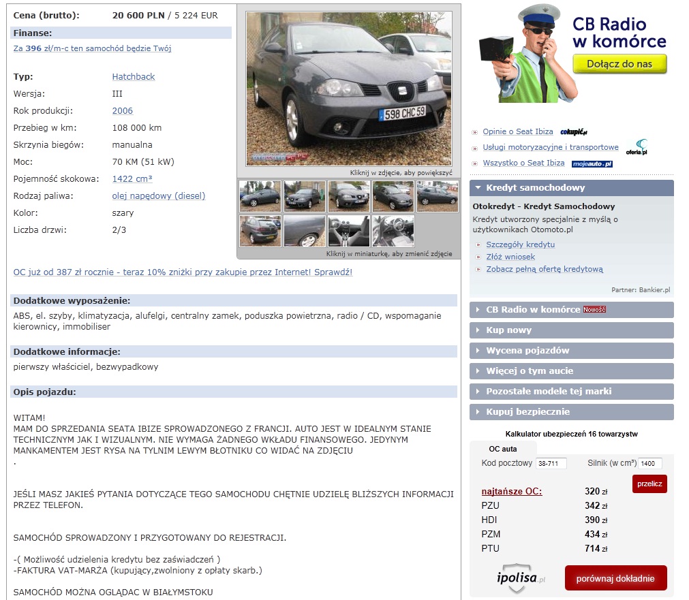Open the 396 zł/m-c financing link
689x600 pixels.
(x=92, y=48)
